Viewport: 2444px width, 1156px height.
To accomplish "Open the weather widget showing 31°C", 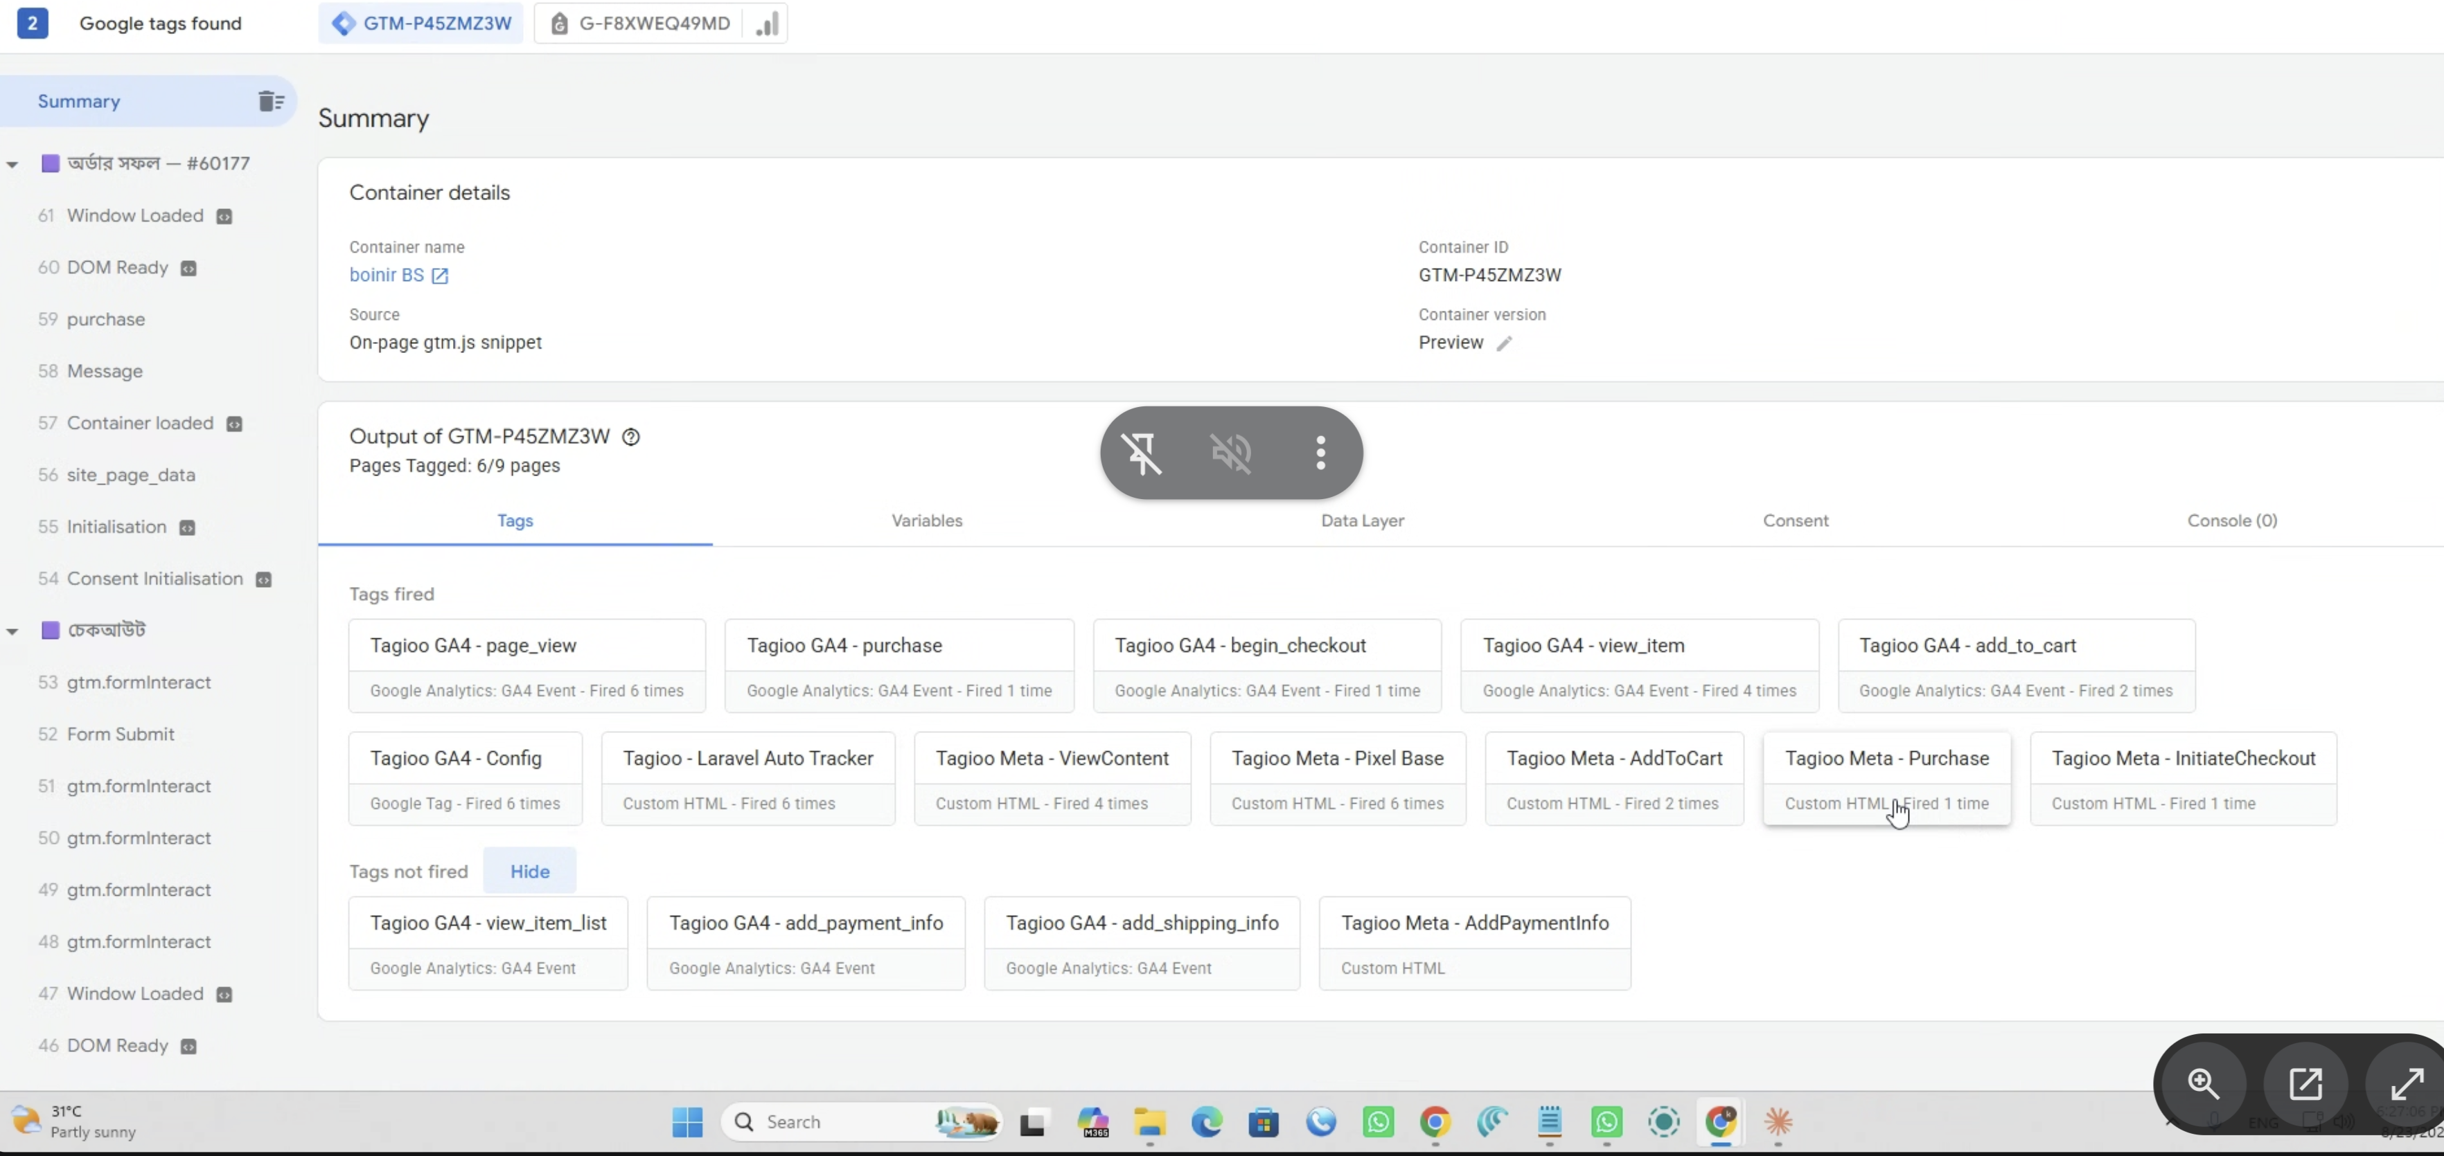I will pyautogui.click(x=74, y=1121).
